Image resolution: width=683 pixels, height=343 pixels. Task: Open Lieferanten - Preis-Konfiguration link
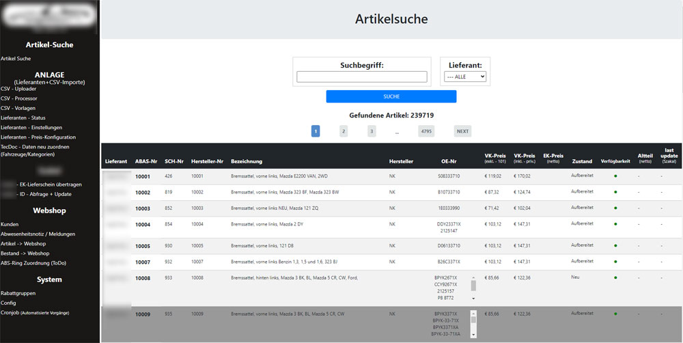(x=38, y=137)
